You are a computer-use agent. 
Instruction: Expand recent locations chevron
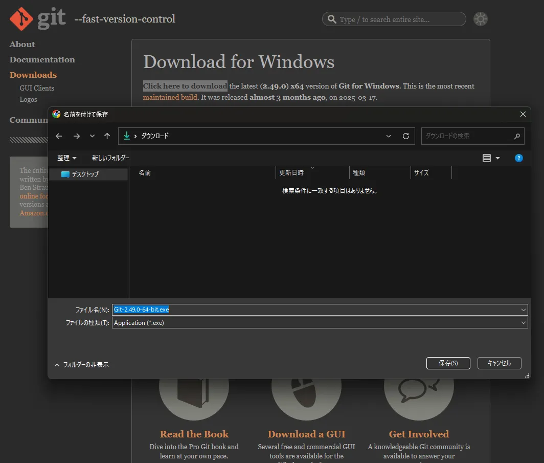[x=92, y=136]
